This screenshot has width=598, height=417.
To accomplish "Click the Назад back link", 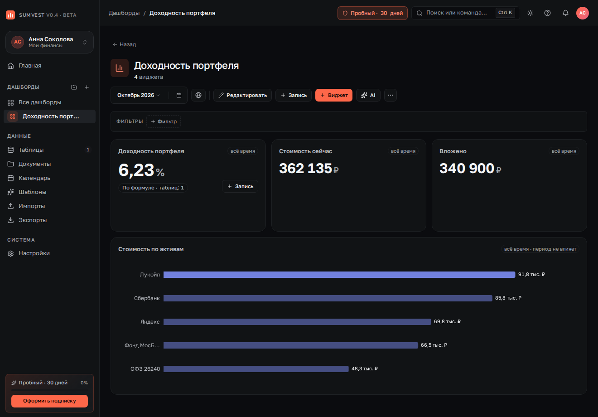I will (124, 44).
